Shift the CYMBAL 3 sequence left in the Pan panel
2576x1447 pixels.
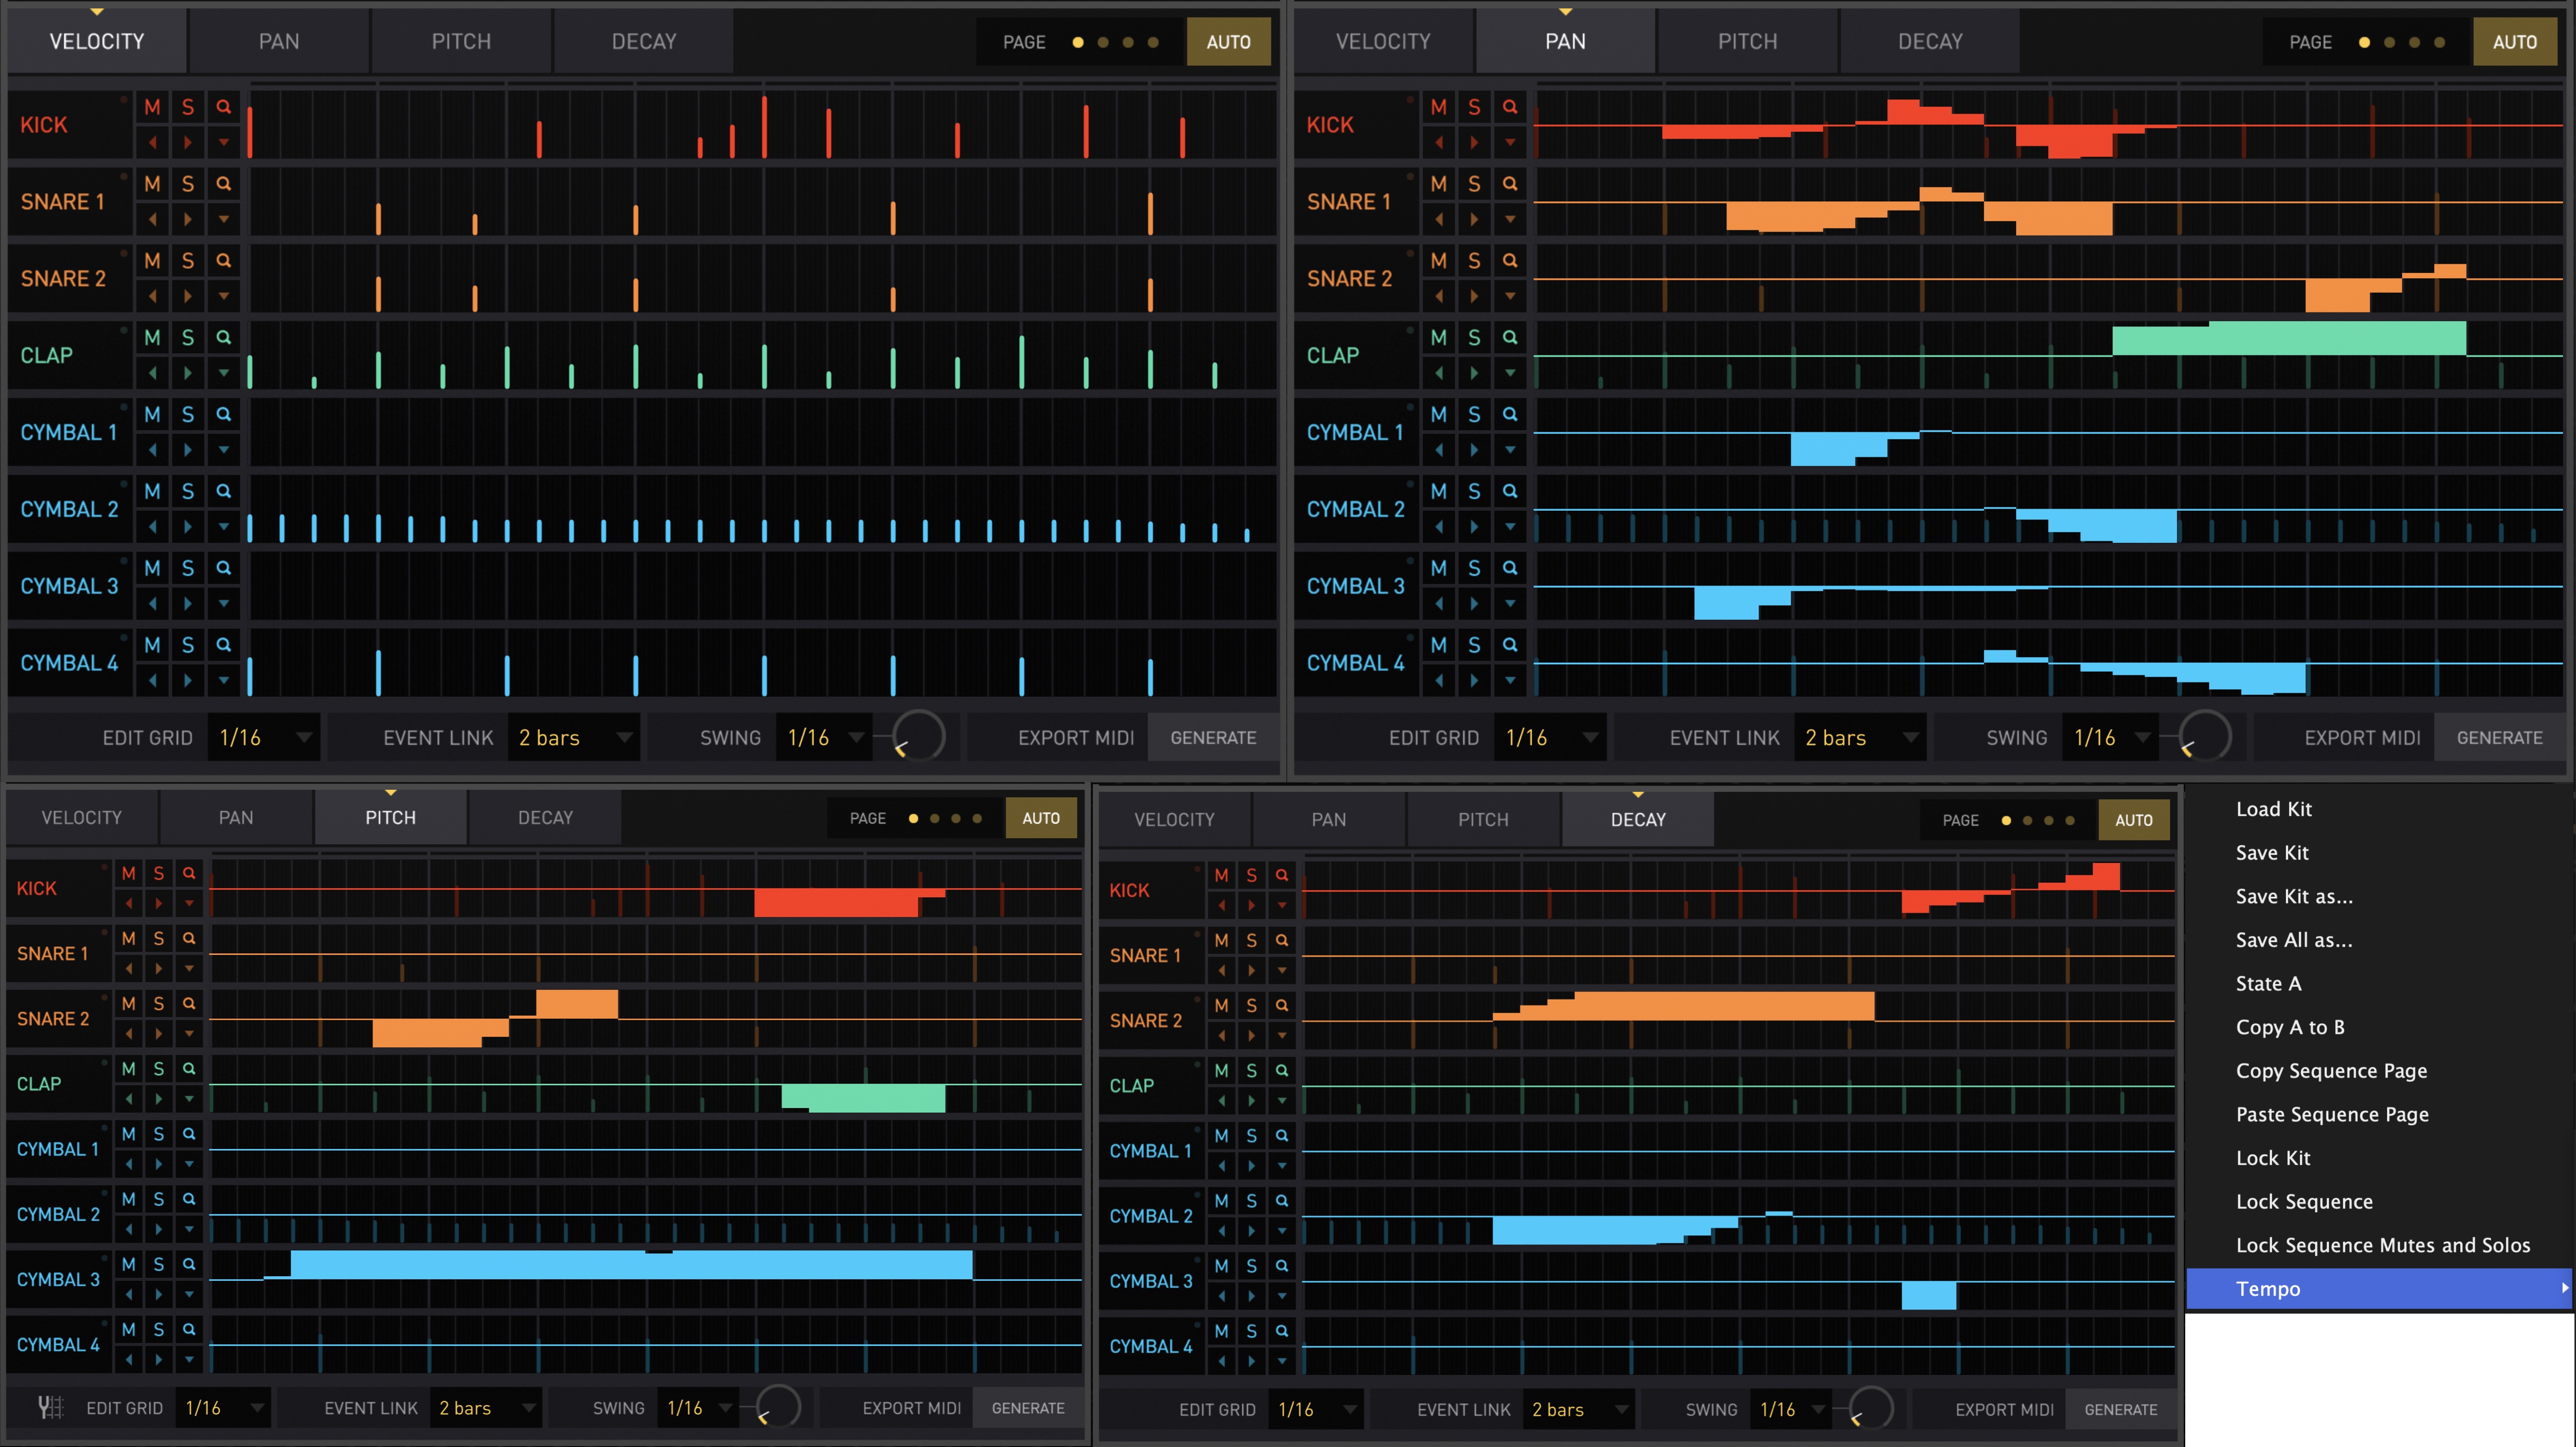1438,604
